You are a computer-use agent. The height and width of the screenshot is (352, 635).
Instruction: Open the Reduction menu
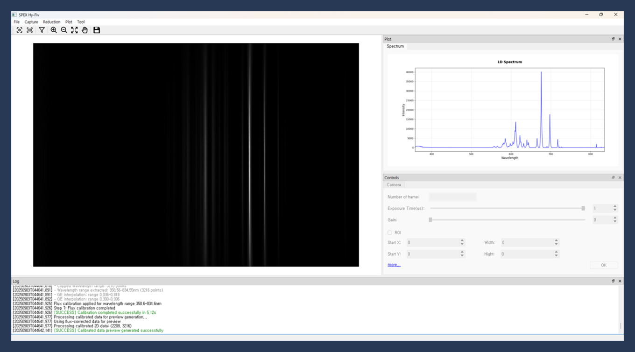coord(51,22)
